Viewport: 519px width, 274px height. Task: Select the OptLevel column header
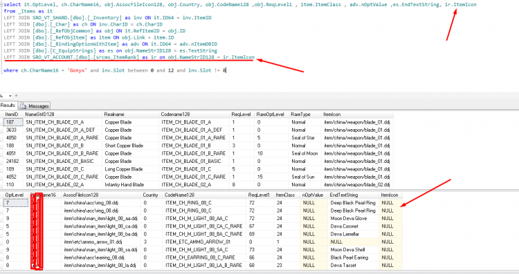click(15, 195)
